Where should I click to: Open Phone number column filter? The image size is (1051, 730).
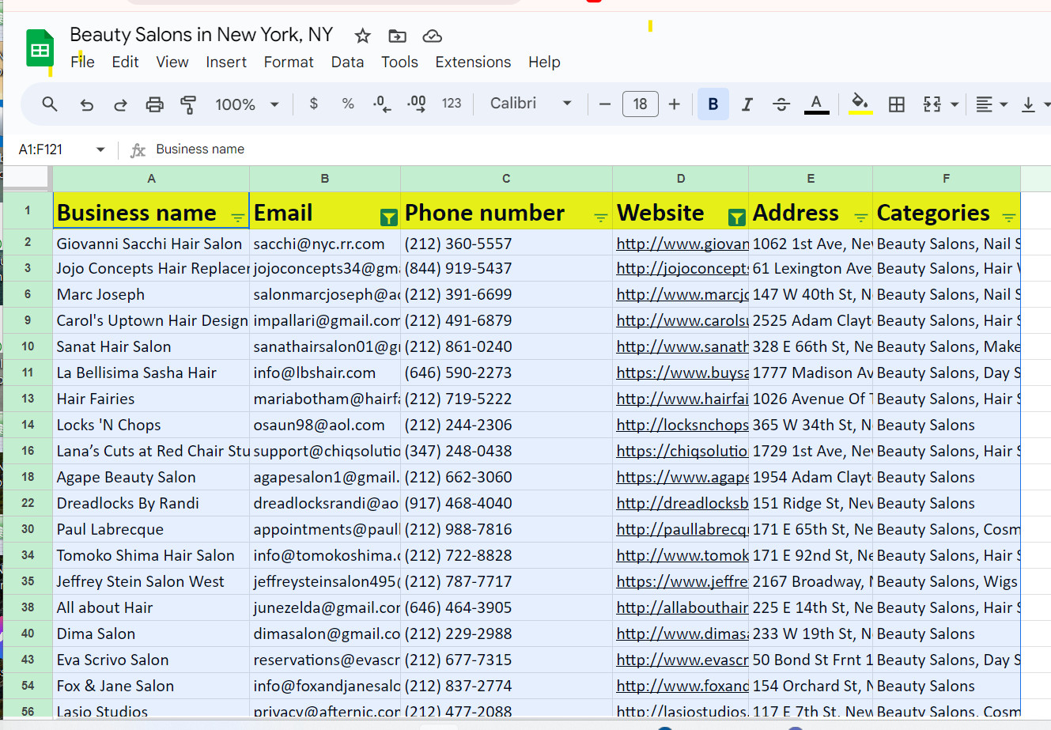coord(601,217)
